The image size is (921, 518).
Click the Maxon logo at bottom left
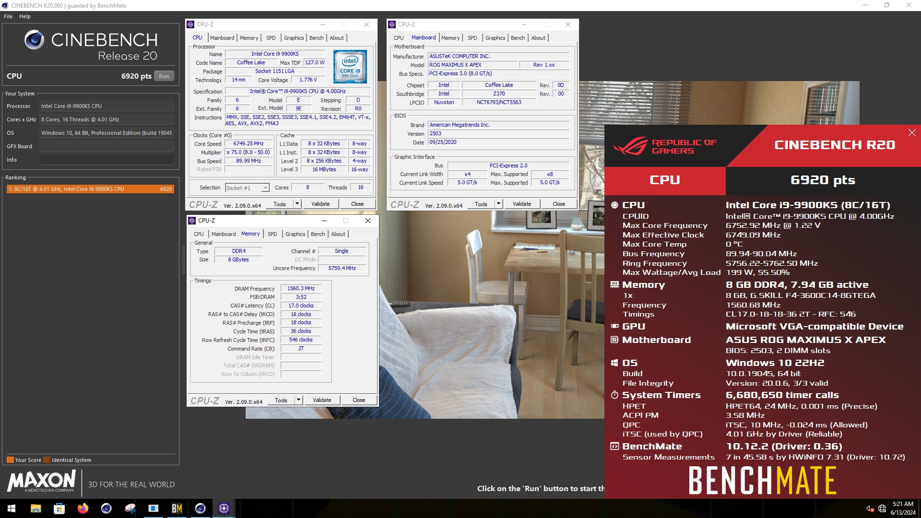41,481
